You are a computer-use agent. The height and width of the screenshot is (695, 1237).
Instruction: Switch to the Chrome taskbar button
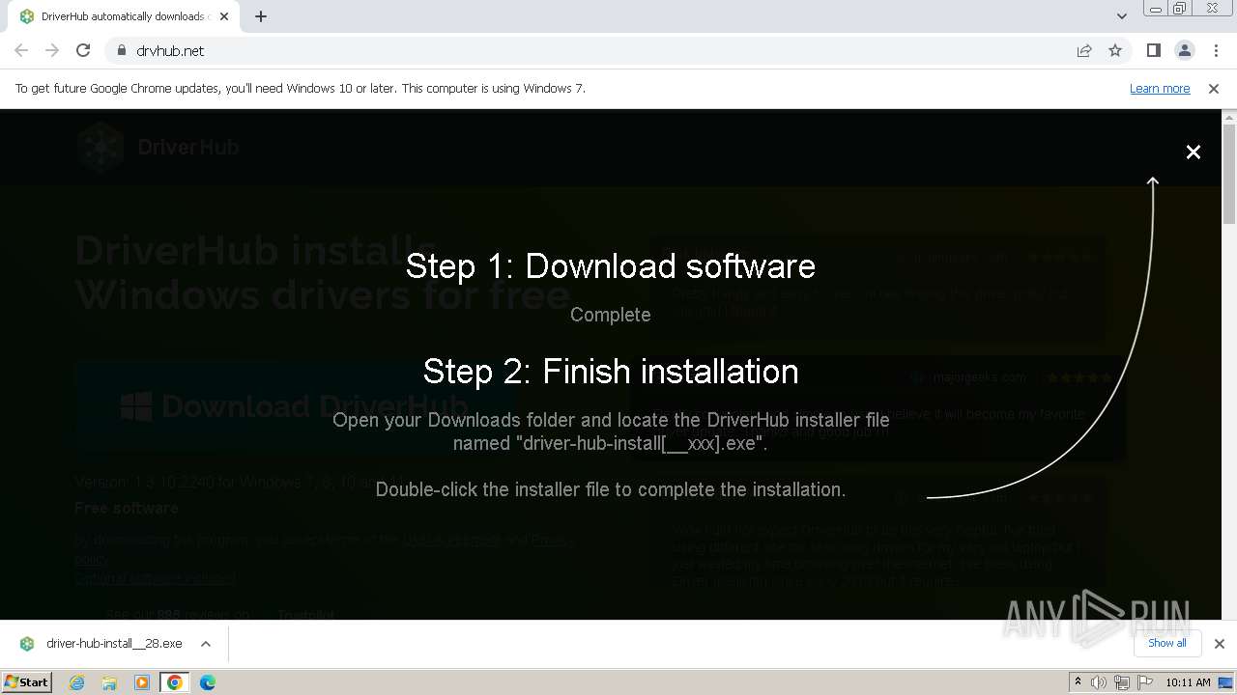[175, 682]
